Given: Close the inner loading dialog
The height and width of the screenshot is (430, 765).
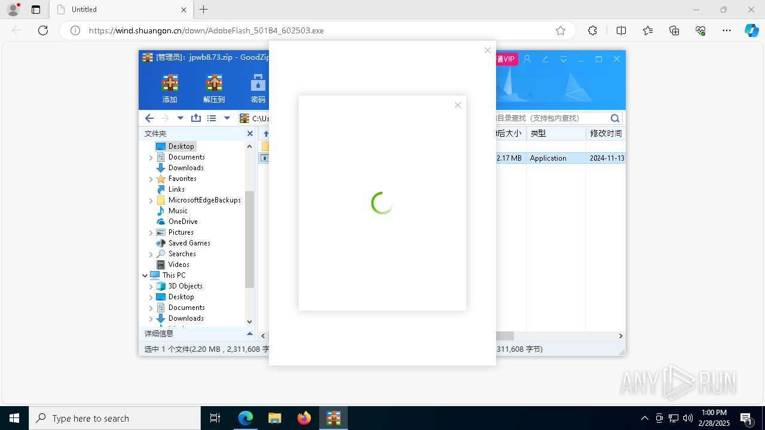Looking at the screenshot, I should click(458, 105).
